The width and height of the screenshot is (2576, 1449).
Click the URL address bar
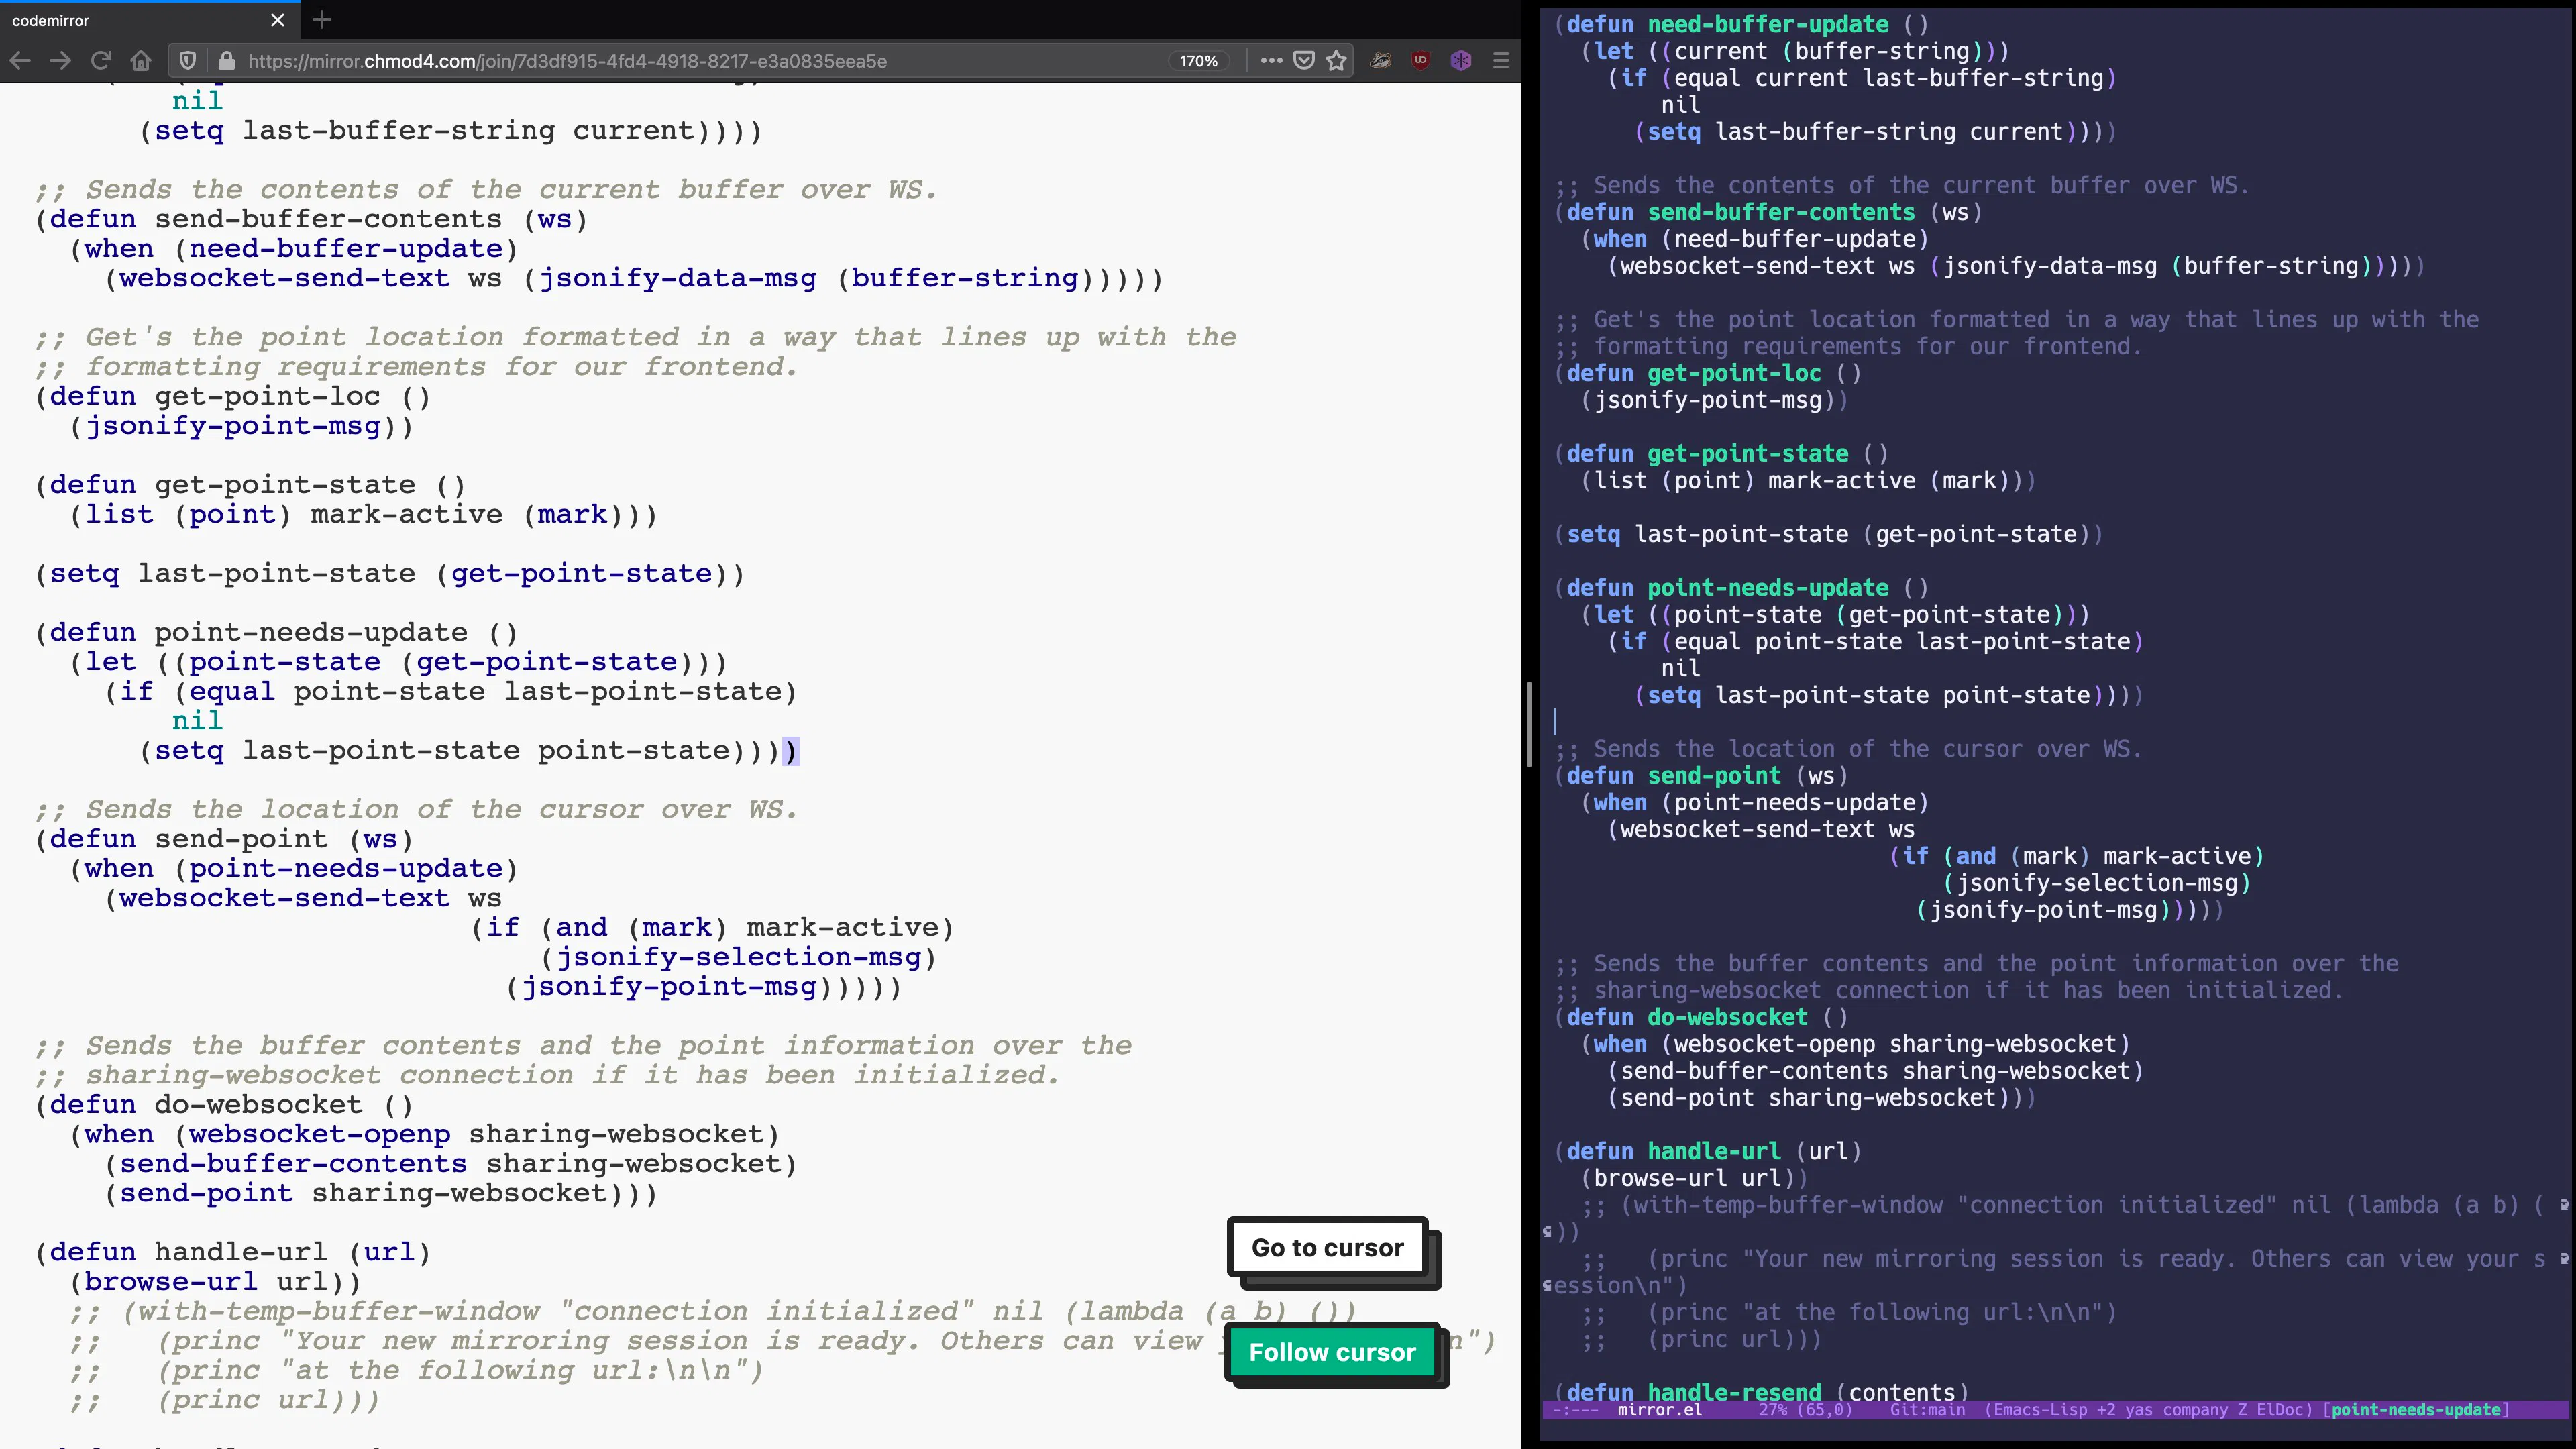point(700,61)
